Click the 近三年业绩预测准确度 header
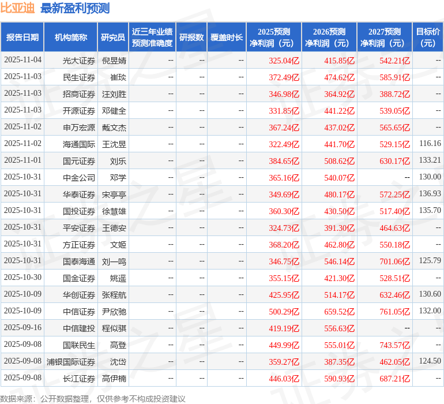 [x=152, y=38]
